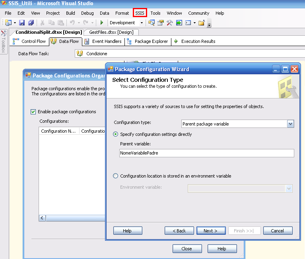Open the Project menu
This screenshot has width=305, height=259.
[53, 13]
